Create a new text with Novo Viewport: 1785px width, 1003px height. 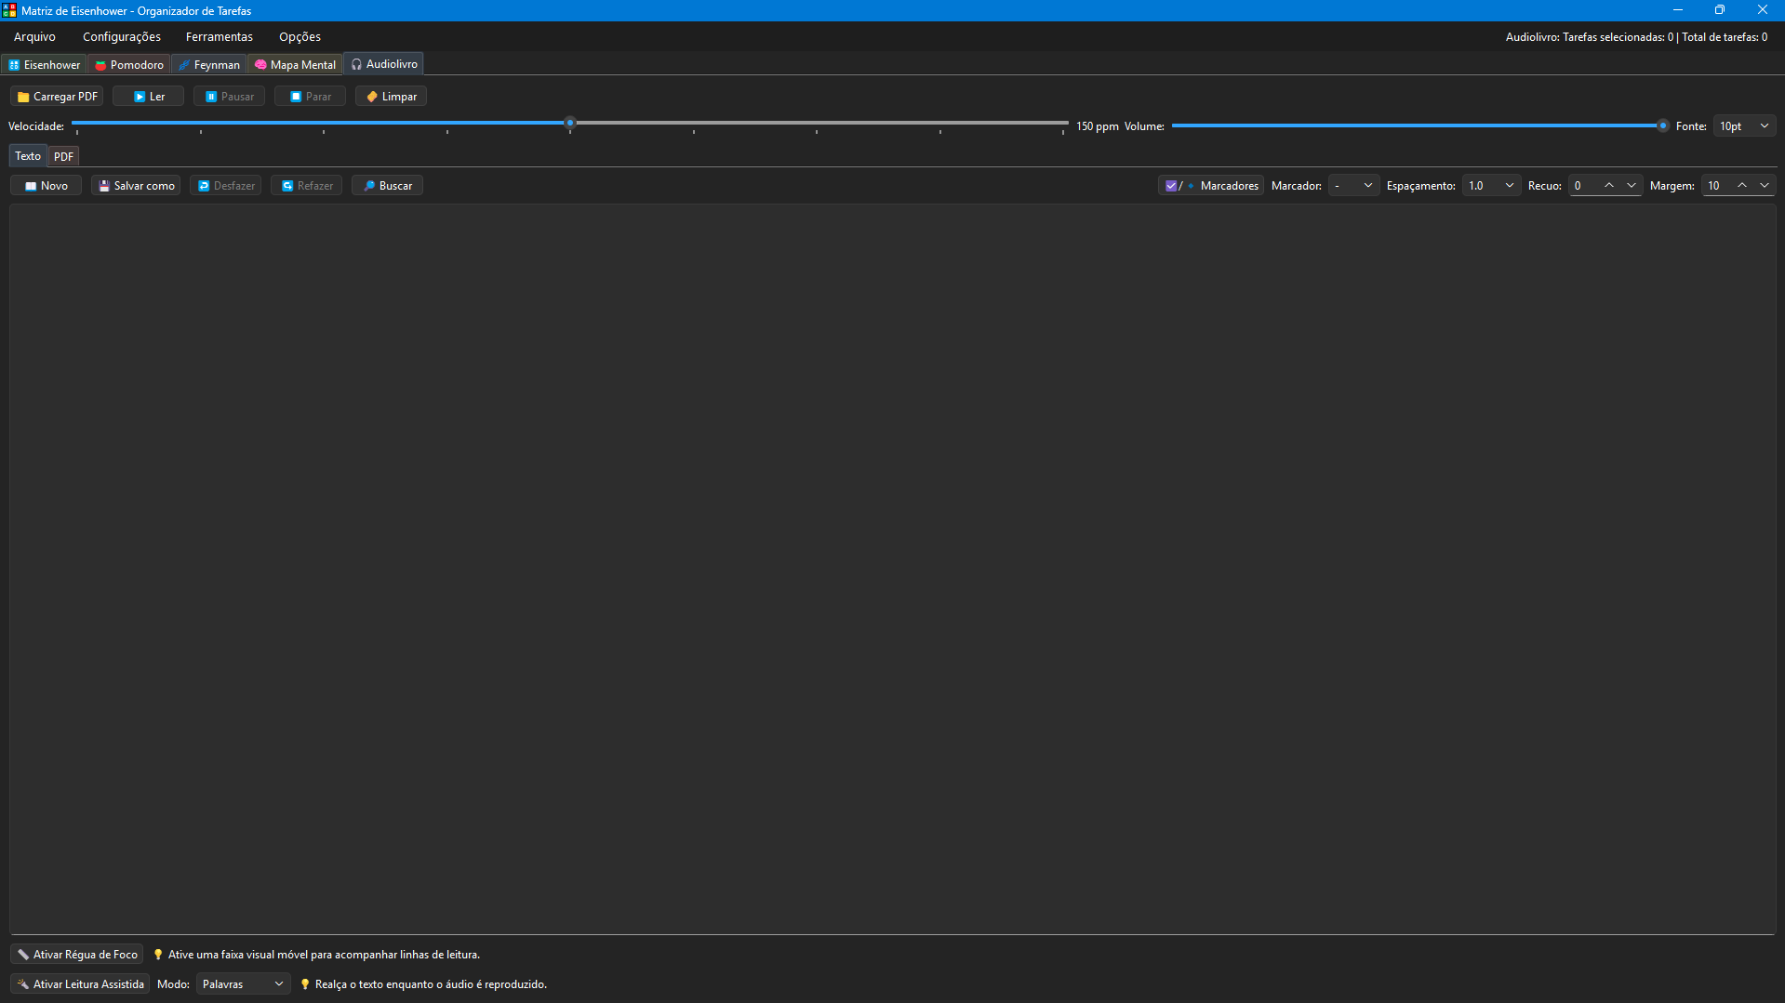(47, 186)
